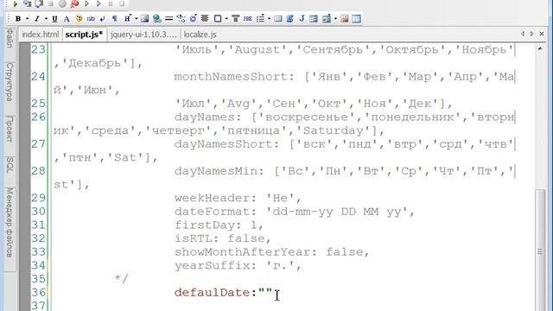This screenshot has width=553, height=311.
Task: Insert special character with the smiley icon
Action: point(79,19)
